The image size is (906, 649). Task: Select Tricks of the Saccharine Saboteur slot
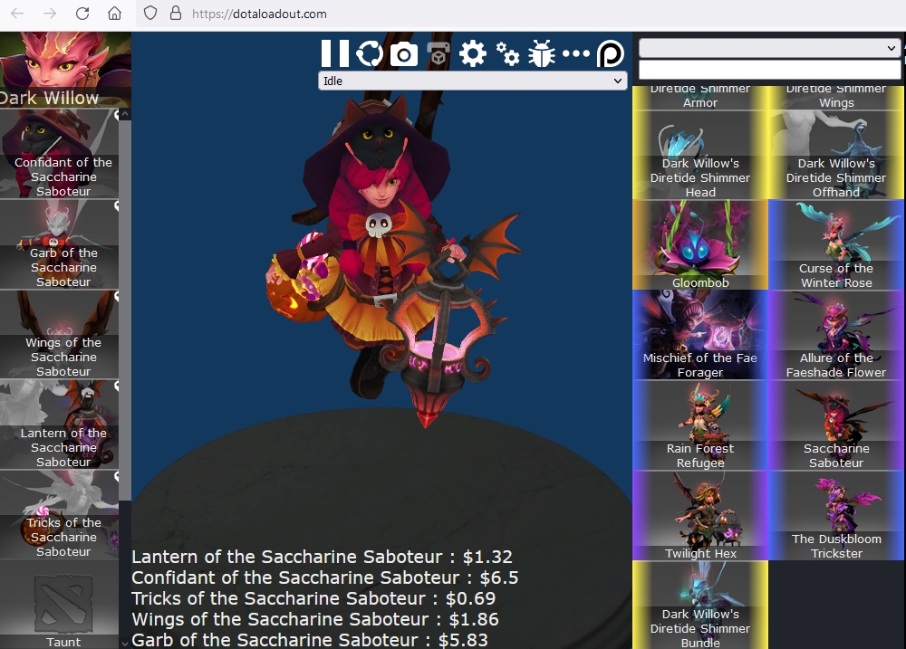pos(59,514)
